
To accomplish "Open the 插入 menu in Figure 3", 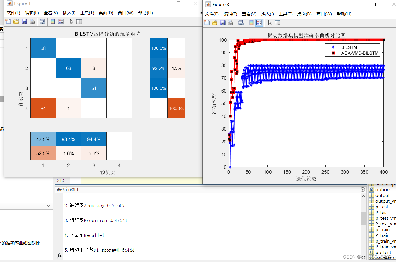I will click(267, 14).
